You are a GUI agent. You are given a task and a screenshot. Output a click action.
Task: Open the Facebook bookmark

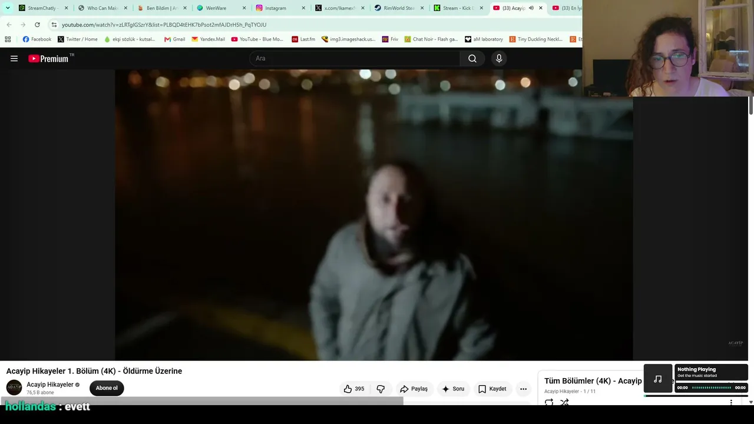37,39
